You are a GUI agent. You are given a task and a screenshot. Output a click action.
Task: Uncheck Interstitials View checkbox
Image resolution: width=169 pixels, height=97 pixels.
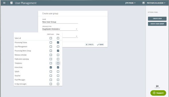coord(58,67)
